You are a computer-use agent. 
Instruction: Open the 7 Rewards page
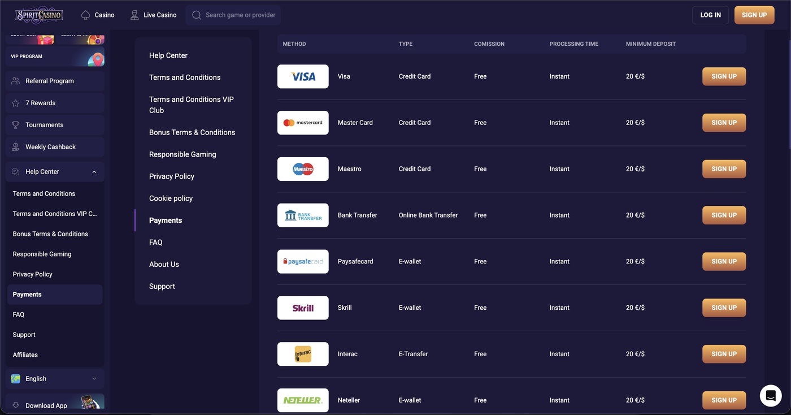[x=55, y=103]
